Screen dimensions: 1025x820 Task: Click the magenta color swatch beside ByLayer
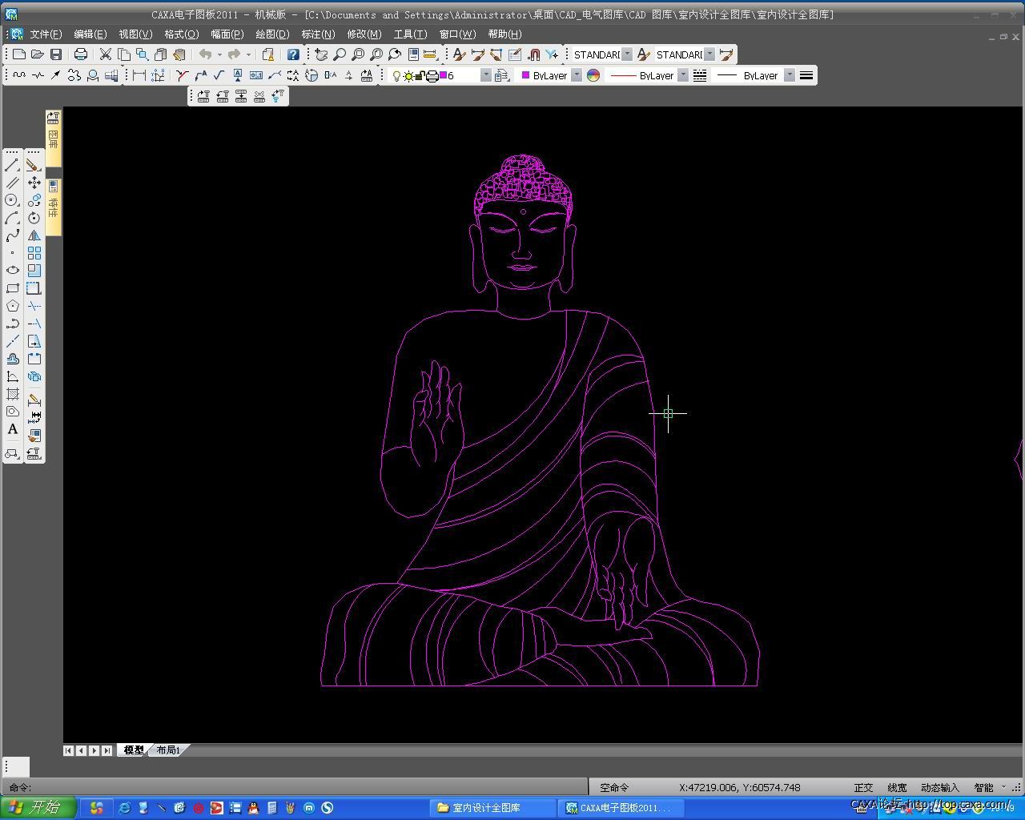point(525,75)
